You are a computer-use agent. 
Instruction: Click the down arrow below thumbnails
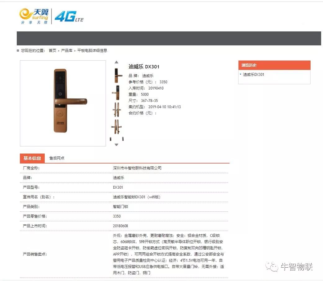pyautogui.click(x=116, y=145)
